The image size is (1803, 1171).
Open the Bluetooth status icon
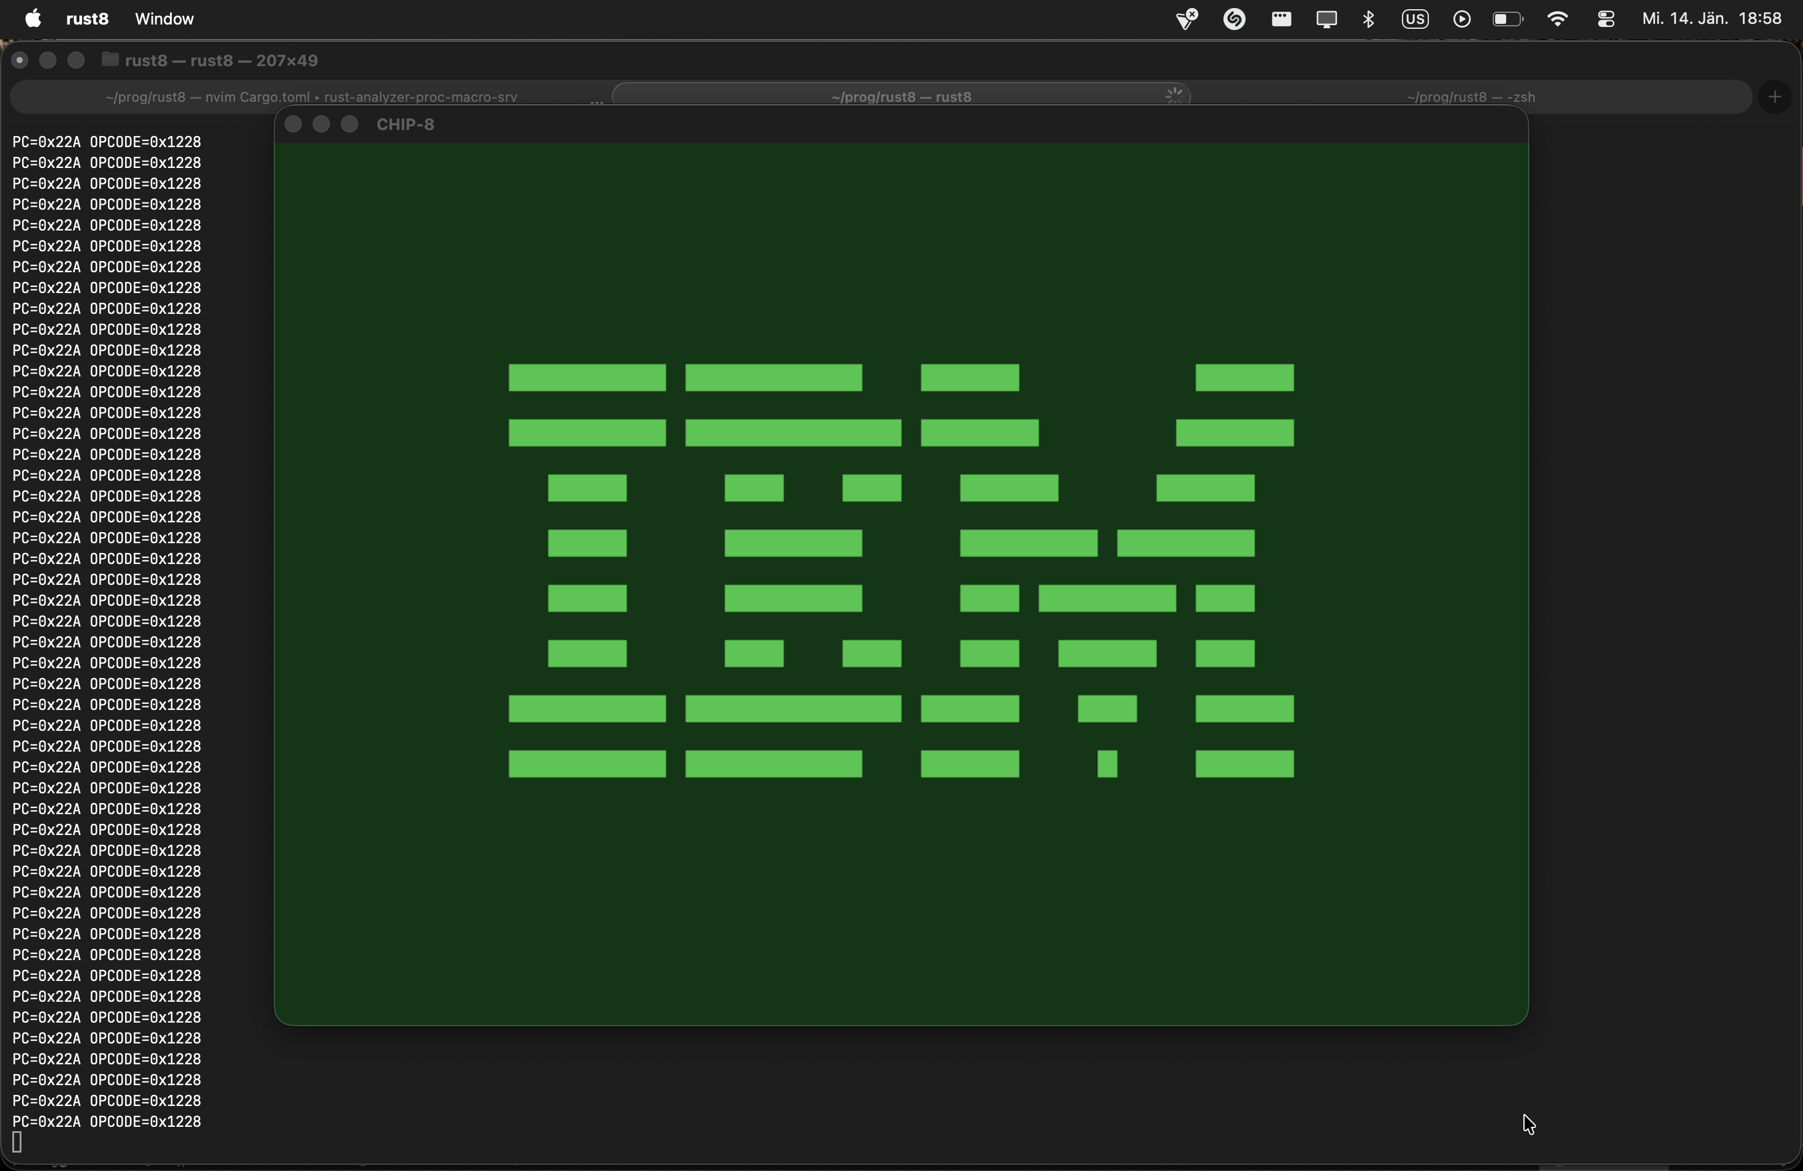[1369, 18]
